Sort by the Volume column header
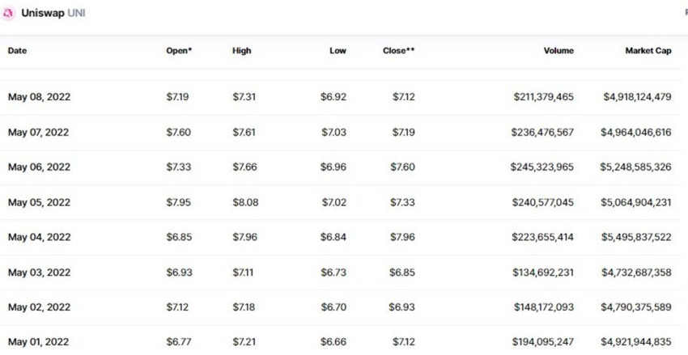This screenshot has width=688, height=355. point(558,51)
